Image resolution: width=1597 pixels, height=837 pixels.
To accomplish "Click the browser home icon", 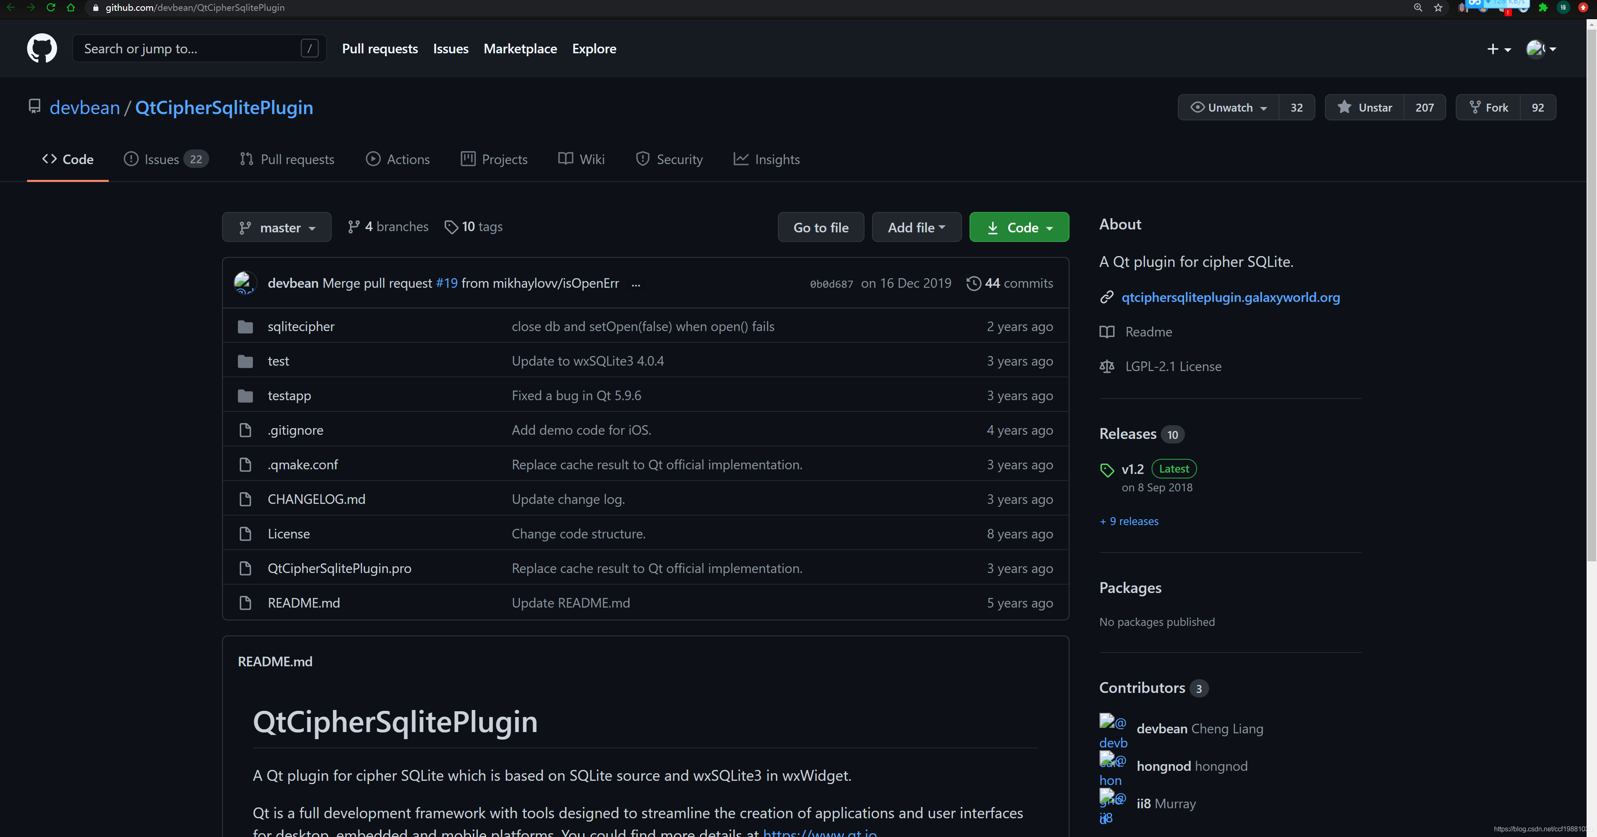I will (x=71, y=7).
